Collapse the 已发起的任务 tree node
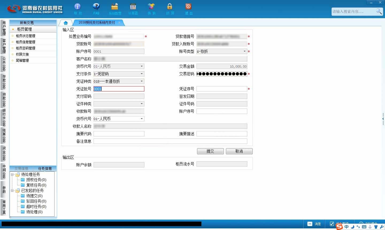This screenshot has width=385, height=230. coord(12,190)
